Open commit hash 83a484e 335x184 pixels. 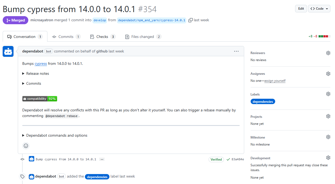[x=238, y=159]
